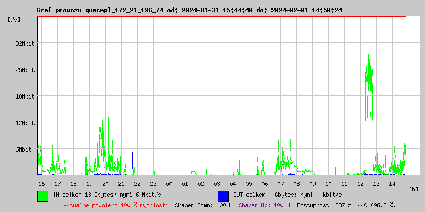The image size is (425, 212).
Task: Select hour 14 on the time axis
Action: (392, 183)
